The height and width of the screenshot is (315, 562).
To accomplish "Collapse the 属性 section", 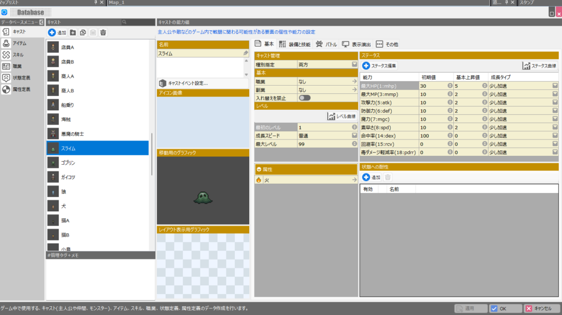I will tap(258, 170).
